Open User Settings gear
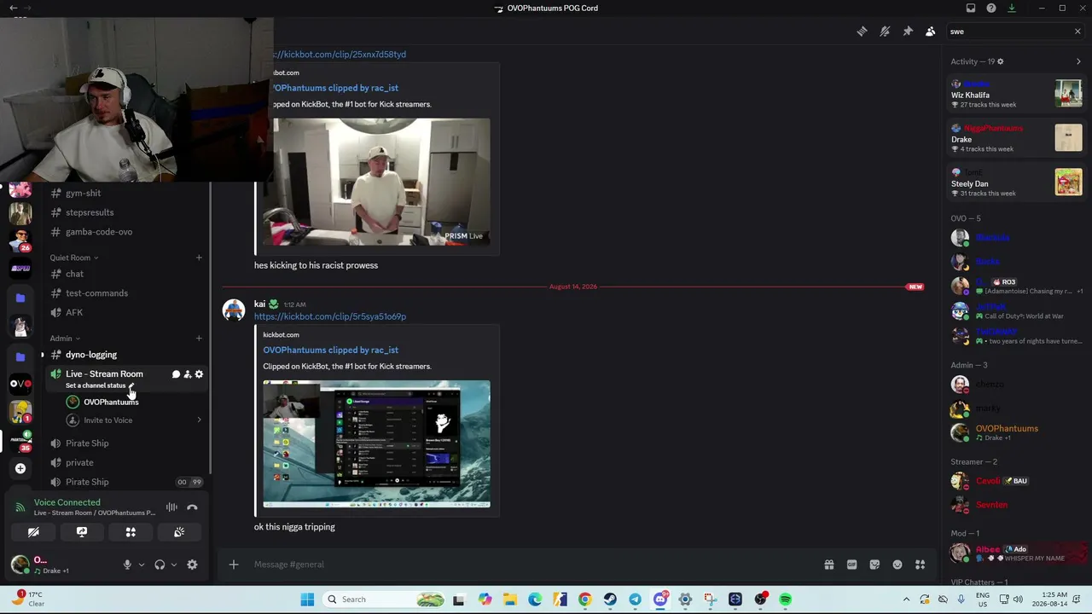The image size is (1092, 614). point(192,565)
